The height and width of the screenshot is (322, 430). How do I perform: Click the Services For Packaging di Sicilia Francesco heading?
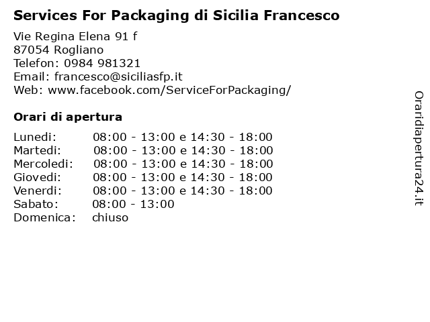[177, 15]
